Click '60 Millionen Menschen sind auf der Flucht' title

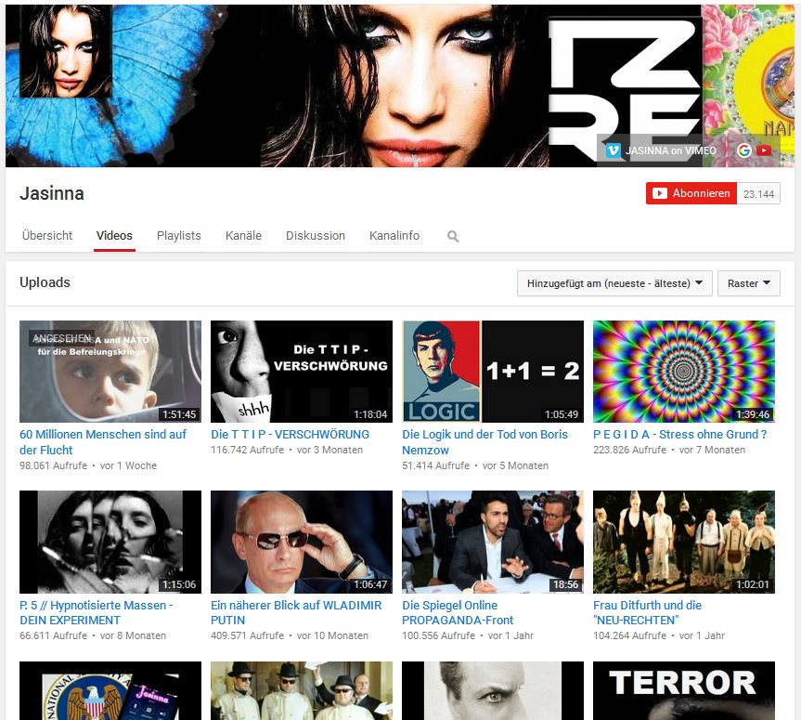click(x=102, y=442)
